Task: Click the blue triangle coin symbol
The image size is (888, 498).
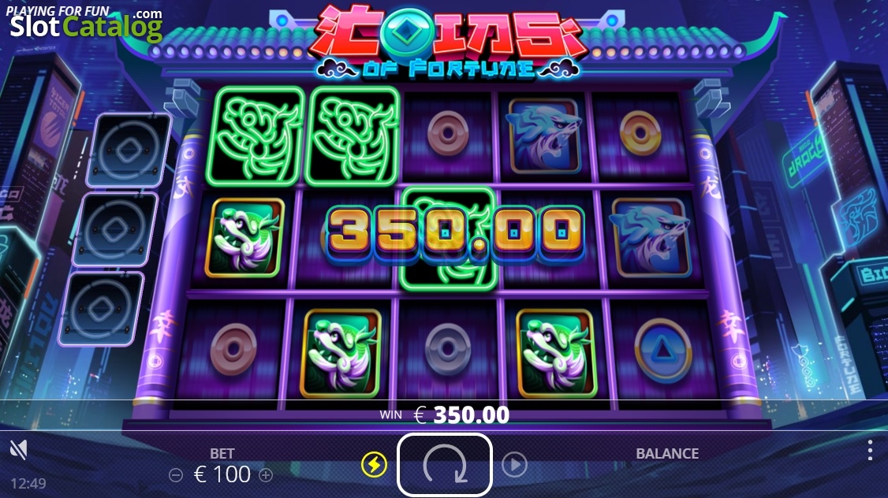Action: 662,351
